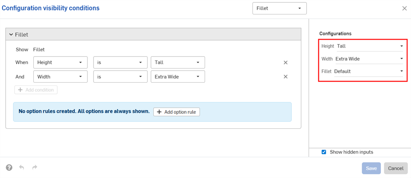411x178 pixels.
Task: Open the Width configuration dropdown showing Extra Wide
Action: [369, 59]
